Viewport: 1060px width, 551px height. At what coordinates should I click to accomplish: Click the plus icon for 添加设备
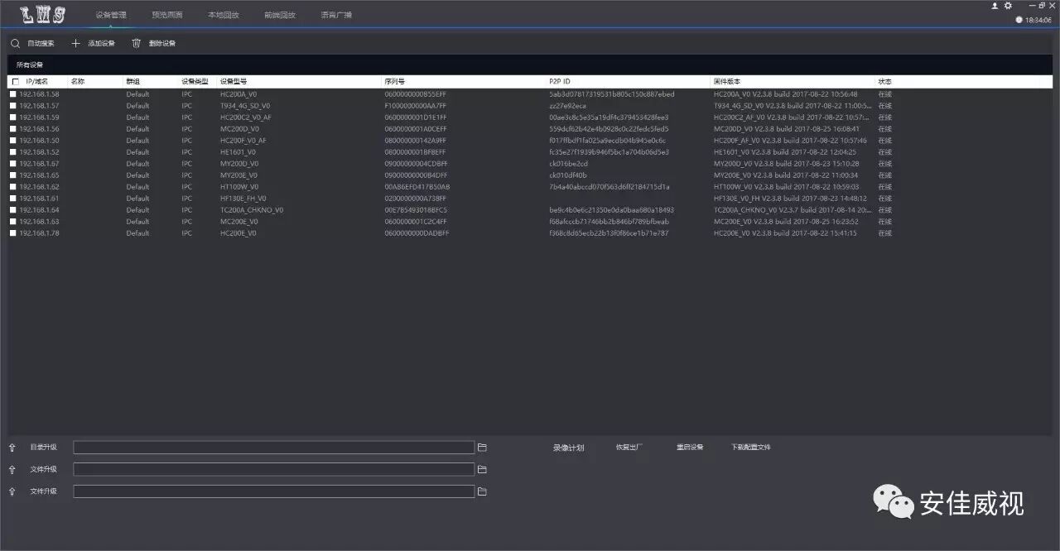point(76,43)
